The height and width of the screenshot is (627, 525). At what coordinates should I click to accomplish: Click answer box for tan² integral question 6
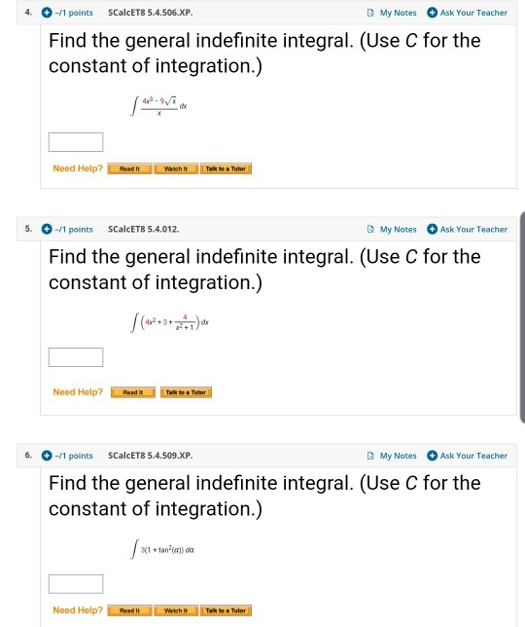pyautogui.click(x=76, y=584)
